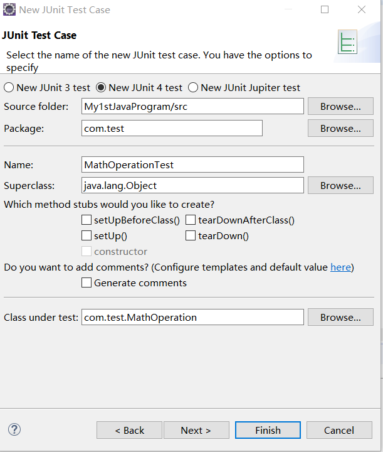Click the Class under test field
Screen dimensions: 383x452
(x=192, y=317)
